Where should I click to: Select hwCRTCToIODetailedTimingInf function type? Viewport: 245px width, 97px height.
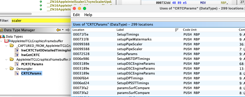coord(46,50)
